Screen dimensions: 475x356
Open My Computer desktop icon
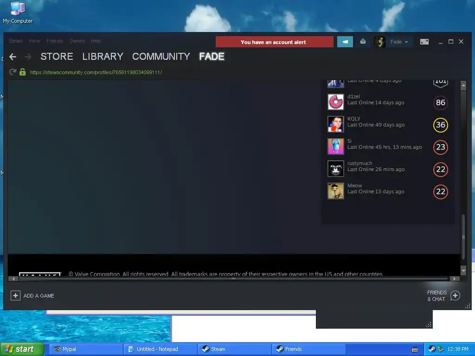pyautogui.click(x=18, y=12)
